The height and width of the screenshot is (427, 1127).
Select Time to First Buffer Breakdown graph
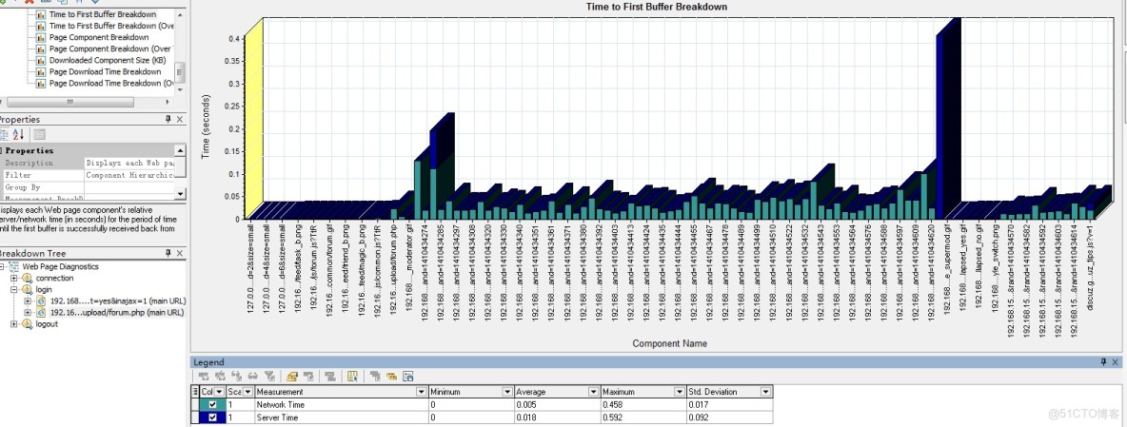pos(103,14)
